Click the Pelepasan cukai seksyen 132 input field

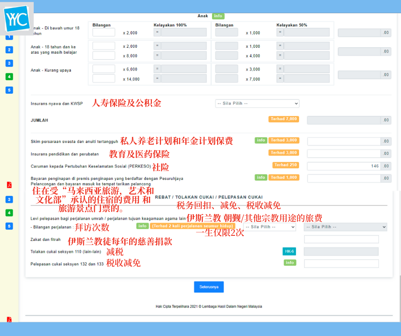pos(341,264)
